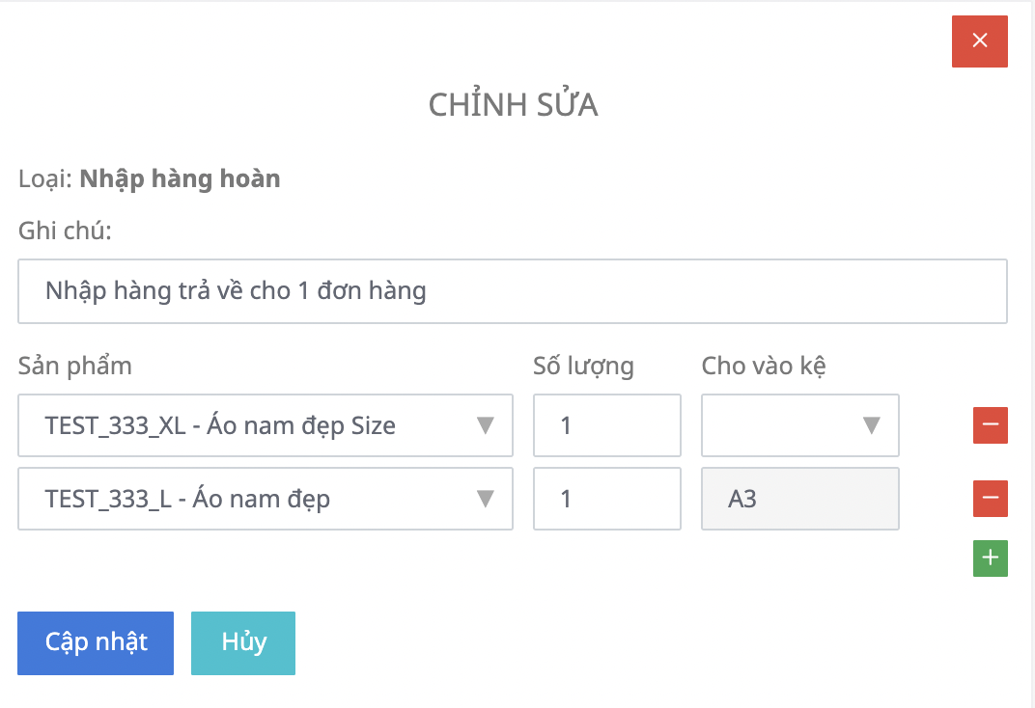Click the Số lượng column label
1035x708 pixels.
(x=583, y=366)
